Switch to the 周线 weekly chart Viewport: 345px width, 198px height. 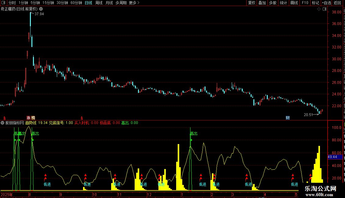point(99,3)
